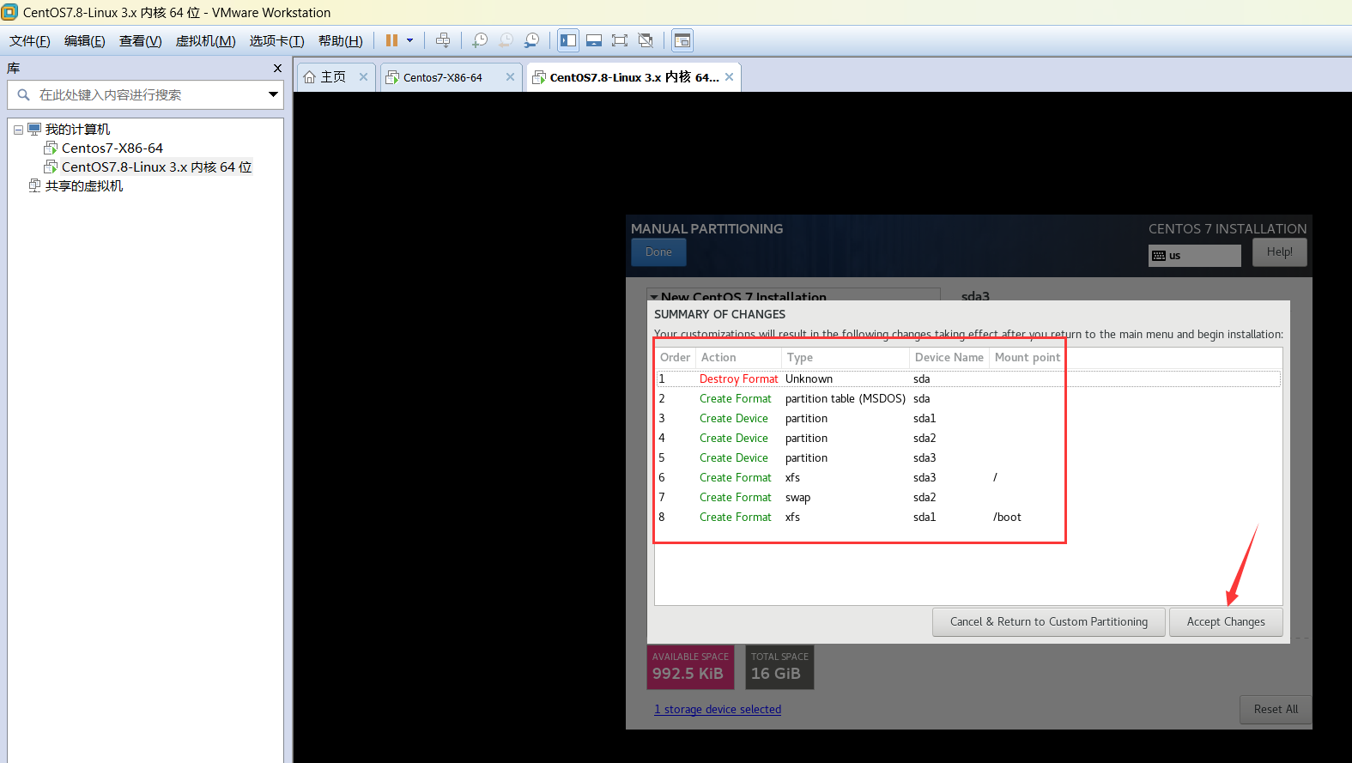Click Cancel & Return to Custom Partitioning
1352x763 pixels.
pyautogui.click(x=1048, y=622)
